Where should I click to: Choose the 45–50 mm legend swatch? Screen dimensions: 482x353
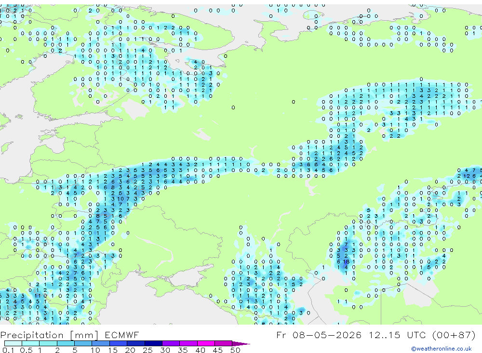point(223,343)
